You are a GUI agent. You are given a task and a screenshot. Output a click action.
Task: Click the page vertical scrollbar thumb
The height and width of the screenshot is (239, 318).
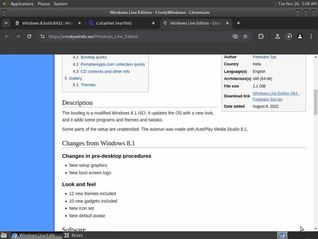click(x=316, y=102)
